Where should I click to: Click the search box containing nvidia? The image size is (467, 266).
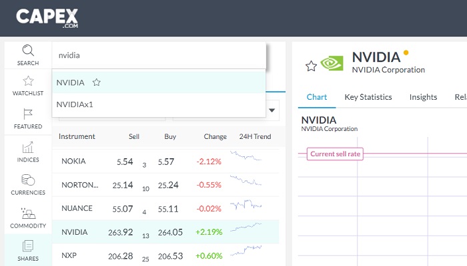(159, 55)
